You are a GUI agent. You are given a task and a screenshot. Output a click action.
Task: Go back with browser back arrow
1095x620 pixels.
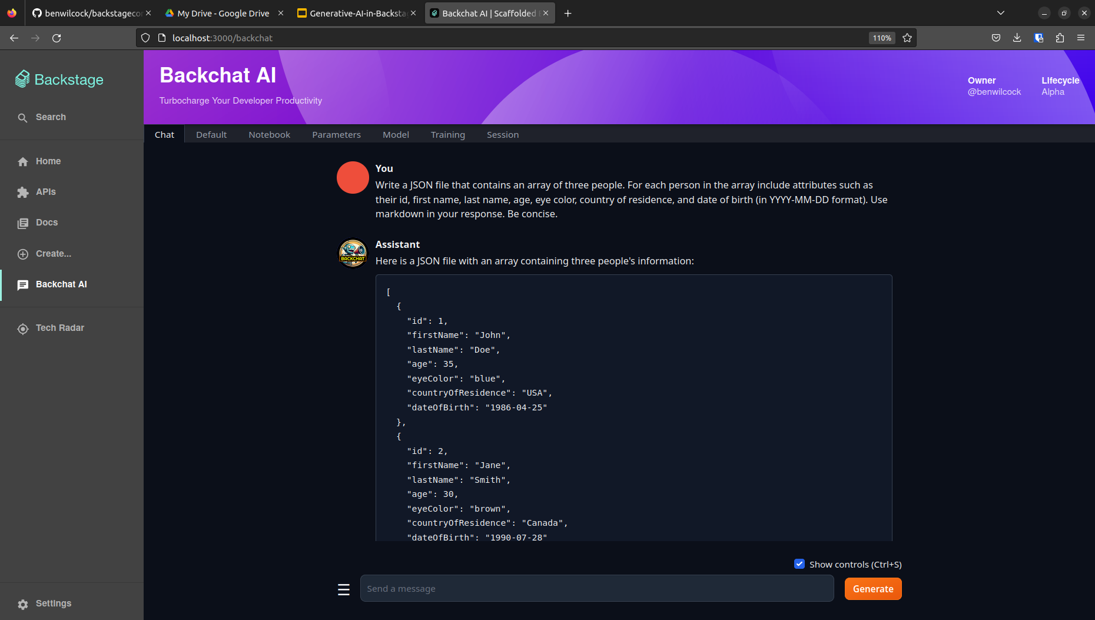[14, 38]
